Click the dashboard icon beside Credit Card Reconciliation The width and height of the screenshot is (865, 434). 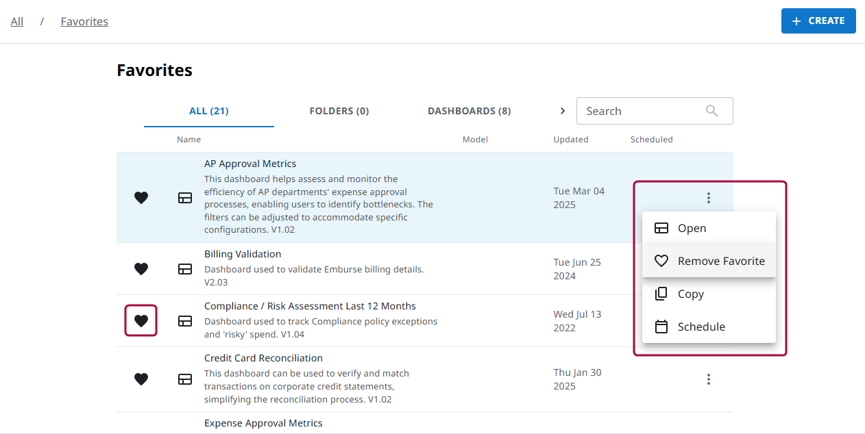[x=185, y=379]
